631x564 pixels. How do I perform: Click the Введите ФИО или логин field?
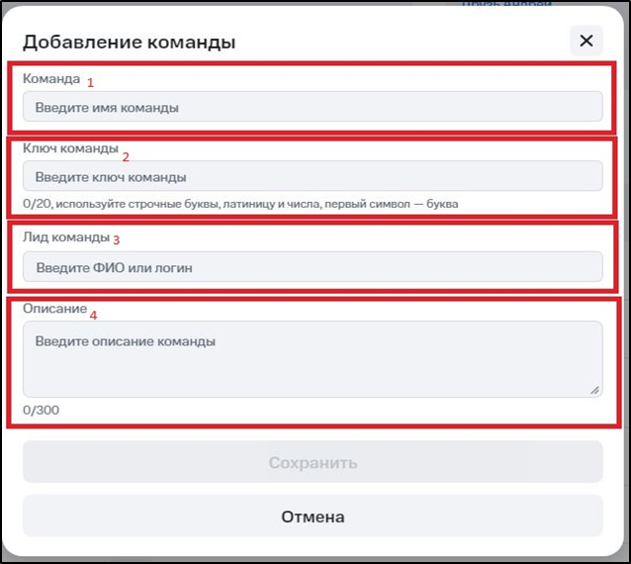tap(313, 267)
